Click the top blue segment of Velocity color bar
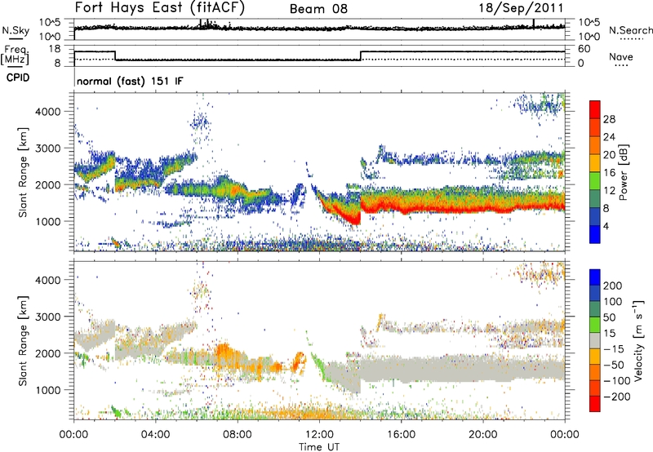 [595, 277]
